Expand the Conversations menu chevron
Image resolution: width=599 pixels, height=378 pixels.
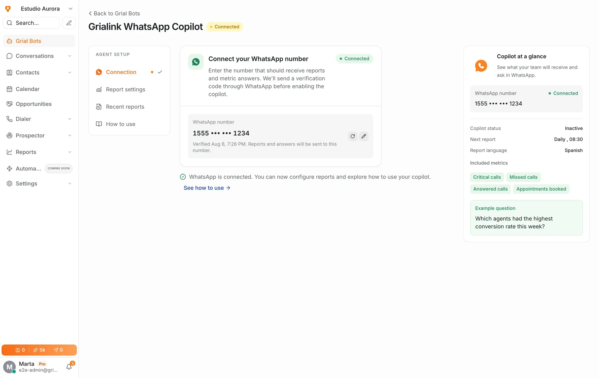70,56
